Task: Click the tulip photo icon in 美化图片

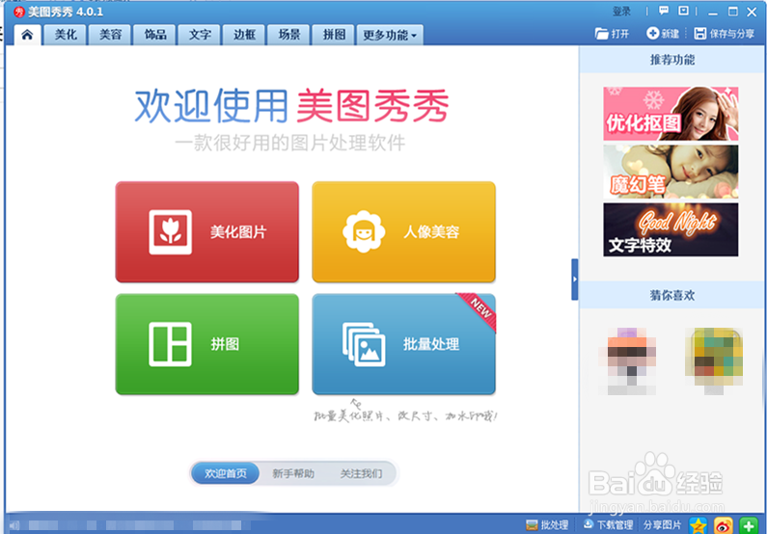Action: tap(170, 232)
